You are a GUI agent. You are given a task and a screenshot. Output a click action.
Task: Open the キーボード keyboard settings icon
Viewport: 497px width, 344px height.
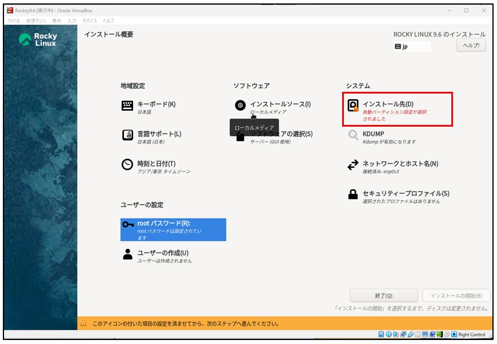point(127,106)
